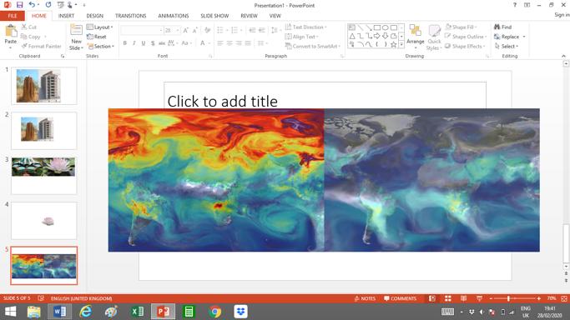Toggle the Notes pane in status bar
570x320 pixels.
pyautogui.click(x=365, y=298)
